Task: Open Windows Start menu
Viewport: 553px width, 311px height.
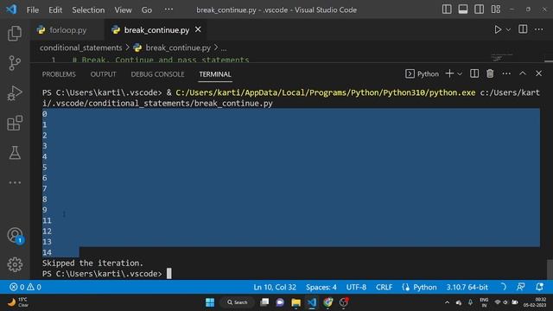Action: tap(210, 302)
